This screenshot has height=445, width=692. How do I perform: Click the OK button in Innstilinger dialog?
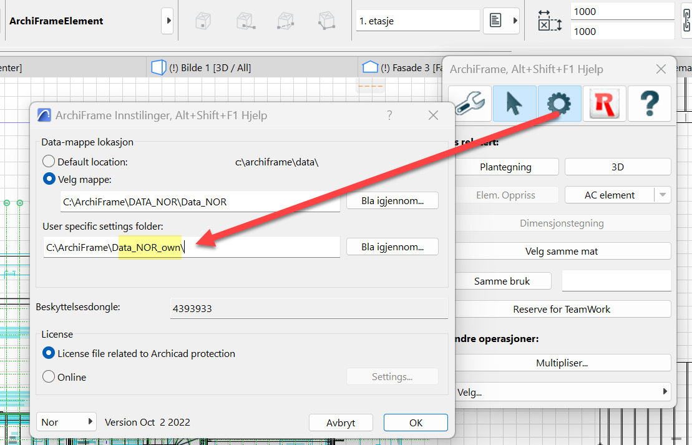(416, 423)
